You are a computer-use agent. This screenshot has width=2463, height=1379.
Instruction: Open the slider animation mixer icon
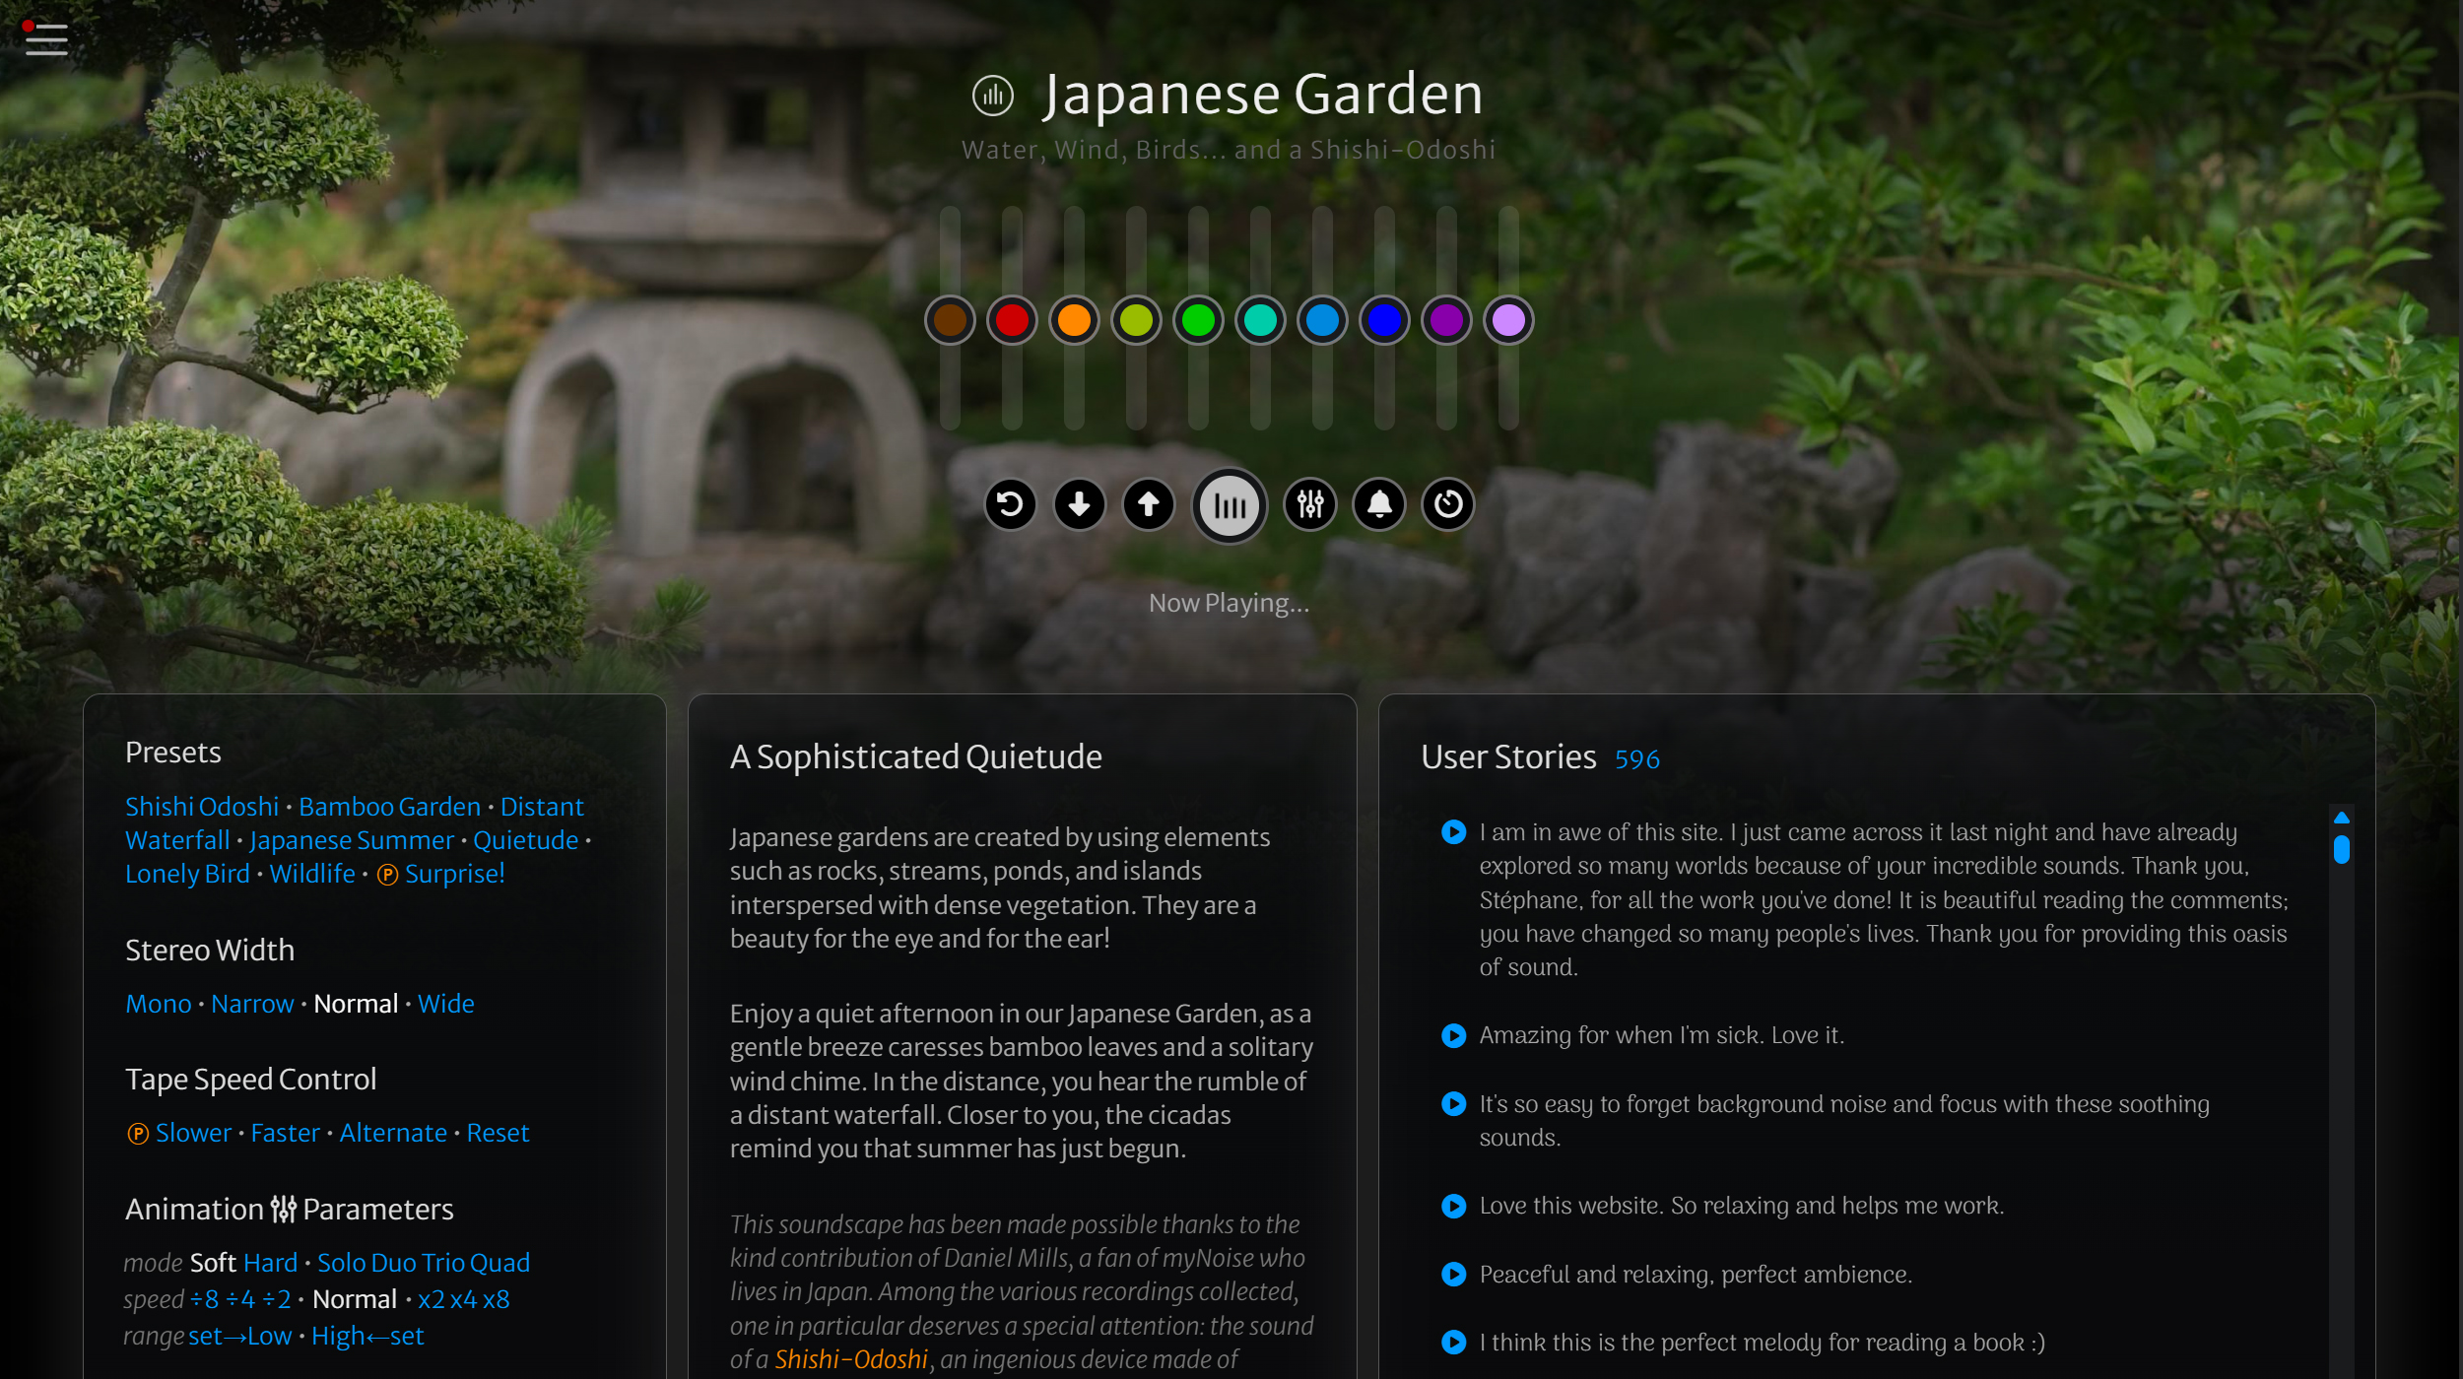pos(1309,505)
